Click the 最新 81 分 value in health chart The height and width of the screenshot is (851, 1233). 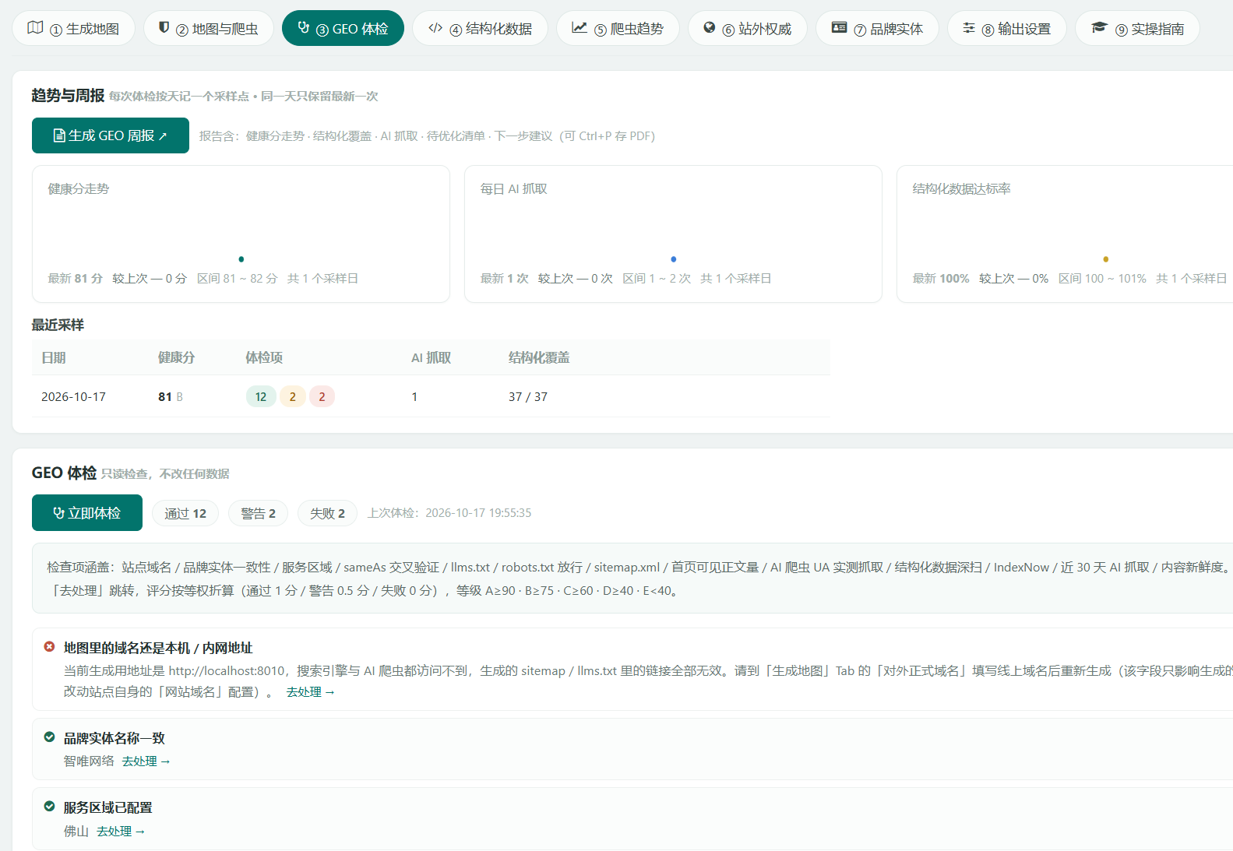(76, 278)
